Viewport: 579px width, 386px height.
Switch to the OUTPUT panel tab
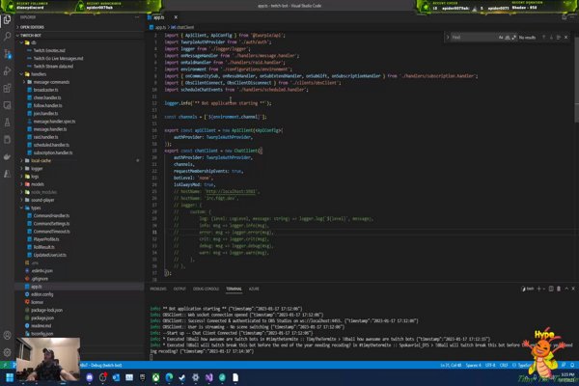click(179, 289)
